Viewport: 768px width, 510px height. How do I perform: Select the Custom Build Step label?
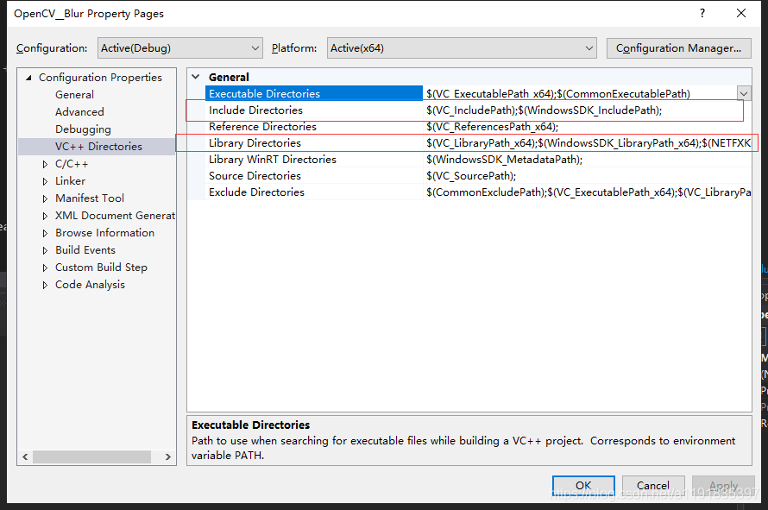click(x=101, y=267)
